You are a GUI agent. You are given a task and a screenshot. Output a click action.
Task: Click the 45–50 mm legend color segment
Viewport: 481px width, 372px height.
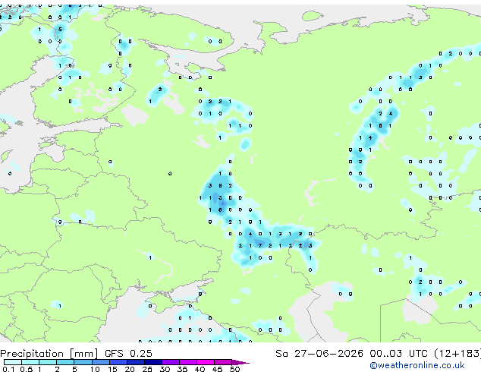click(223, 362)
